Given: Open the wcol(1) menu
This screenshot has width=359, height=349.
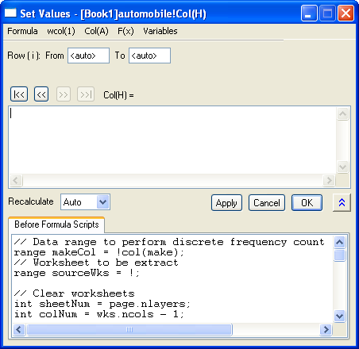Looking at the screenshot, I should (61, 31).
